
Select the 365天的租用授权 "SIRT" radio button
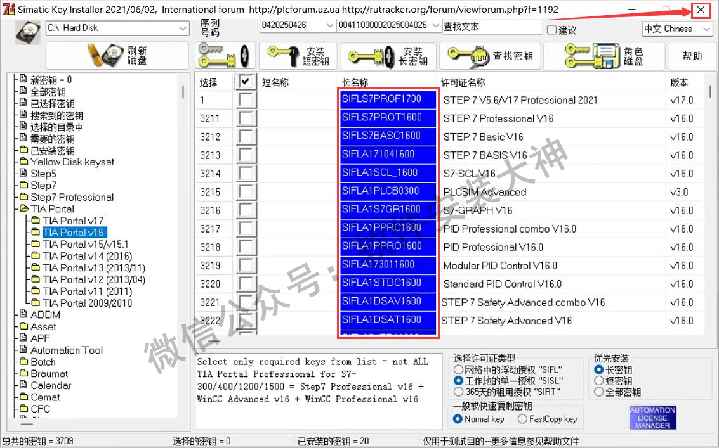[458, 392]
